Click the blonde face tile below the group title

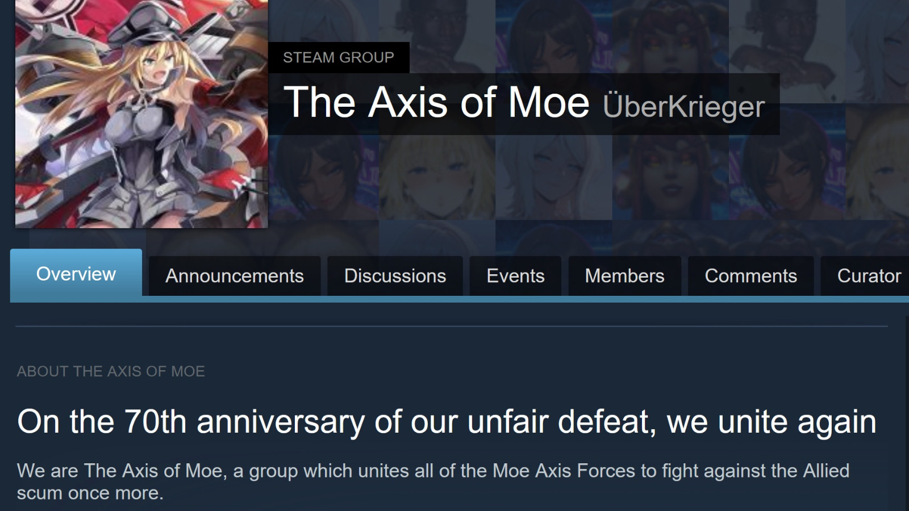pyautogui.click(x=437, y=177)
